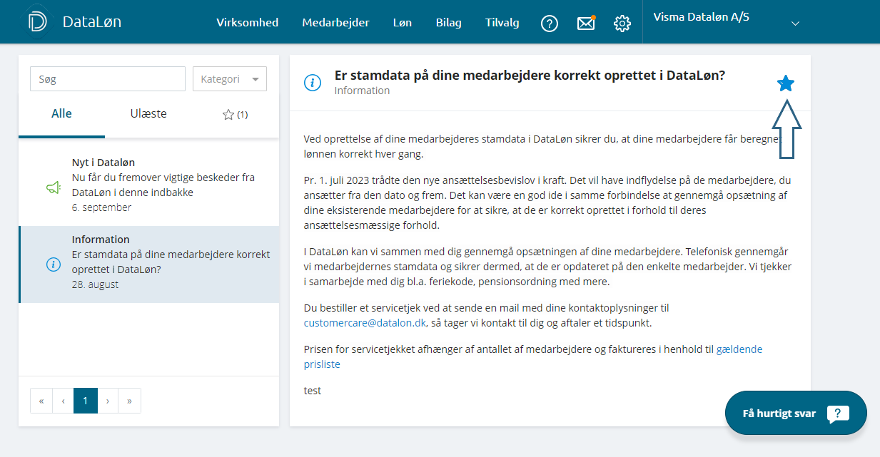Select page 1 in pagination

click(x=86, y=401)
